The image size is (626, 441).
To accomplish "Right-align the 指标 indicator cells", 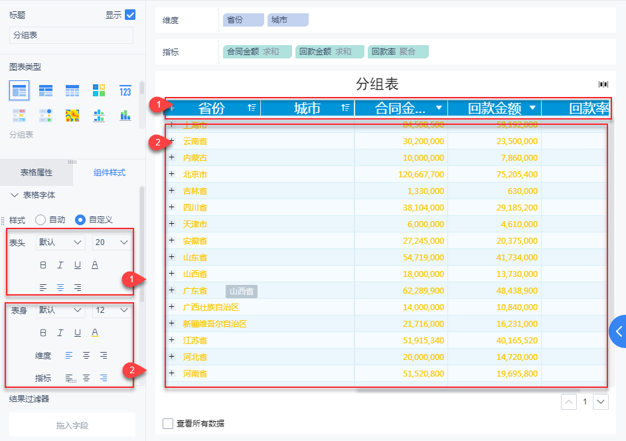I will click(104, 377).
